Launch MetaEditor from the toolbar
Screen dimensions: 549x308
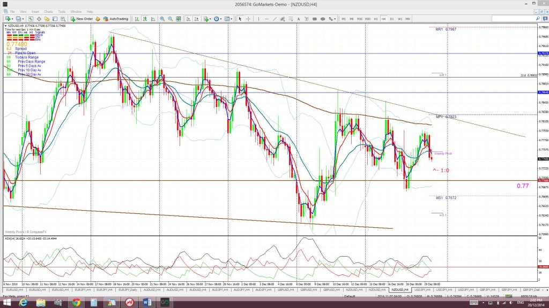click(x=98, y=19)
